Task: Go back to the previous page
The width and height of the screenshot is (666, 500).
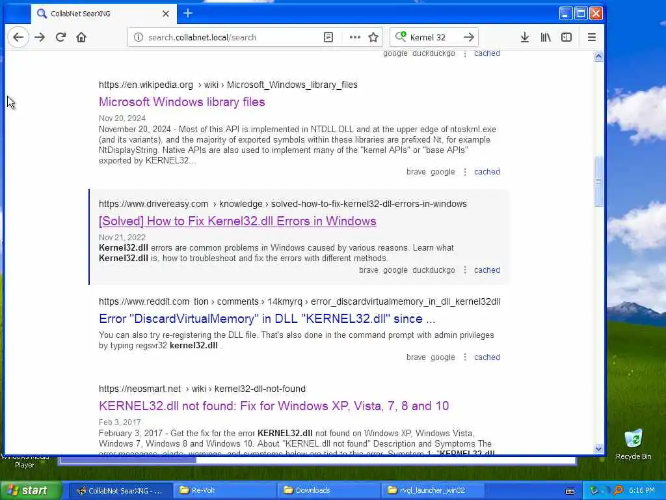Action: [x=18, y=37]
